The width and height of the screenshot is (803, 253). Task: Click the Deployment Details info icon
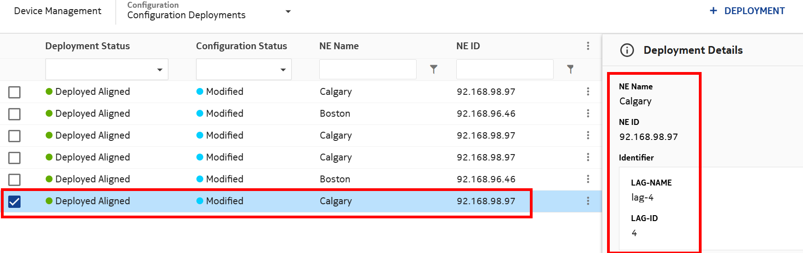click(627, 50)
